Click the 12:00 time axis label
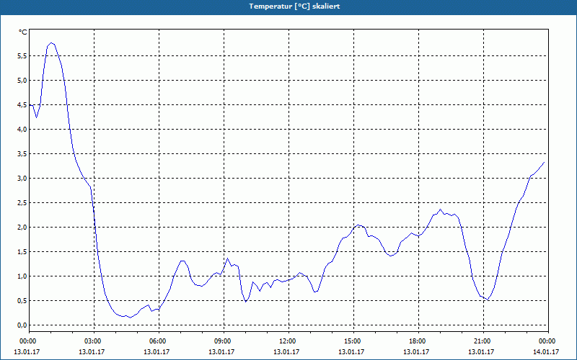Screen dimensions: 577x360 pos(287,341)
